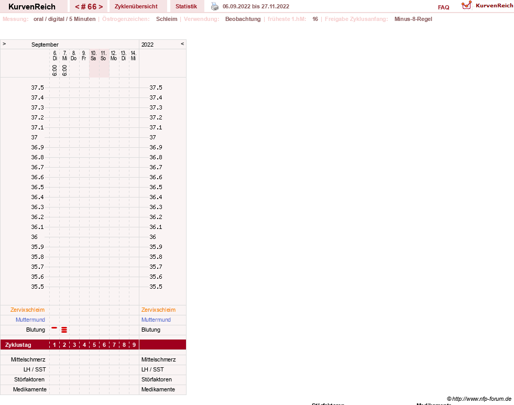Select the day column 8. Do
Viewport: 514px width, 405px height.
point(74,56)
